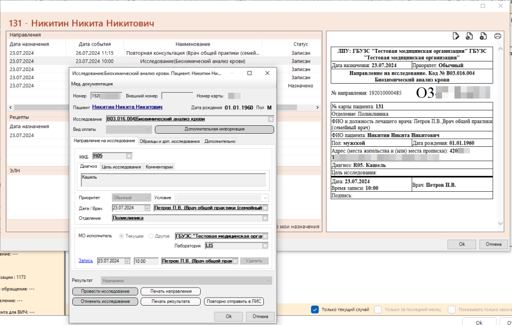The width and height of the screenshot is (512, 325).
Task: Click the disabled Удалить button
Action: tap(254, 261)
